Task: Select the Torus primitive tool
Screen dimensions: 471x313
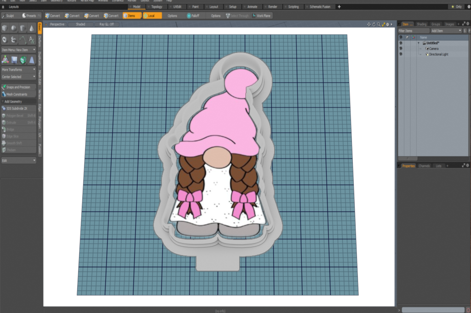Action: click(x=5, y=40)
